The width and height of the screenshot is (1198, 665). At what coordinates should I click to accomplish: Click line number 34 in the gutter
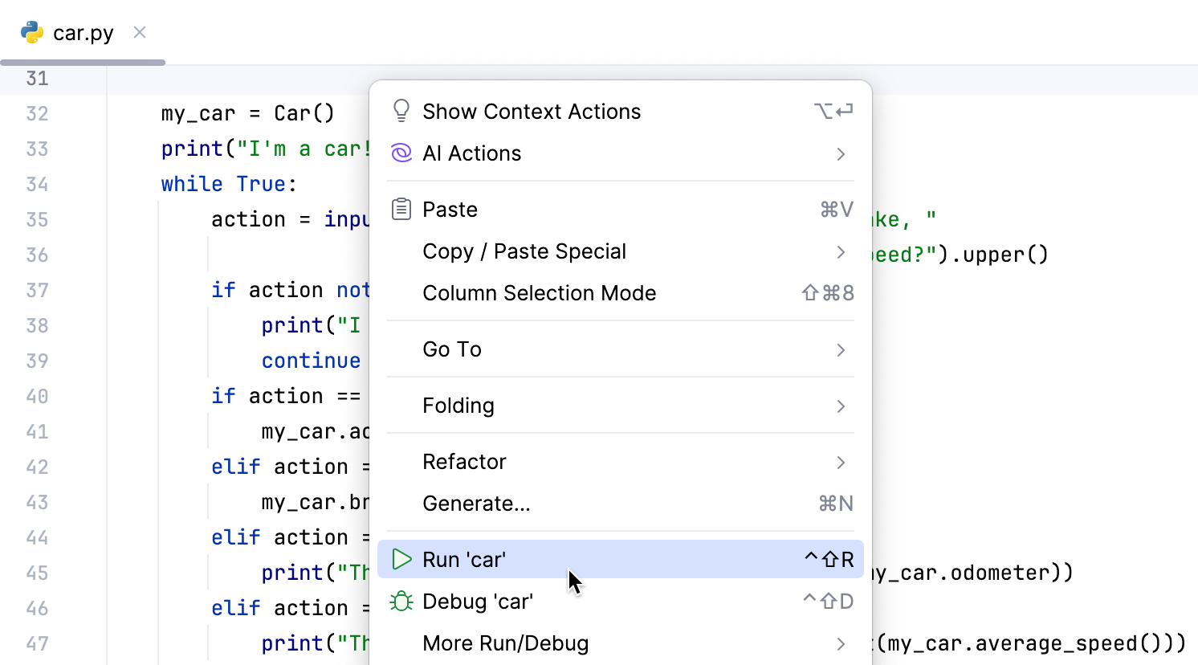[x=37, y=184]
